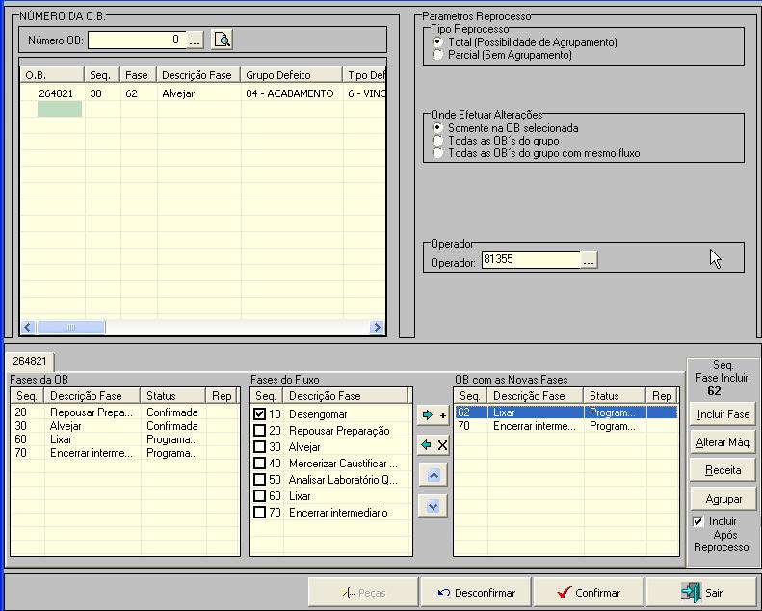Check the 30 Alvejar phase checkbox
Image resolution: width=762 pixels, height=611 pixels.
[x=259, y=447]
